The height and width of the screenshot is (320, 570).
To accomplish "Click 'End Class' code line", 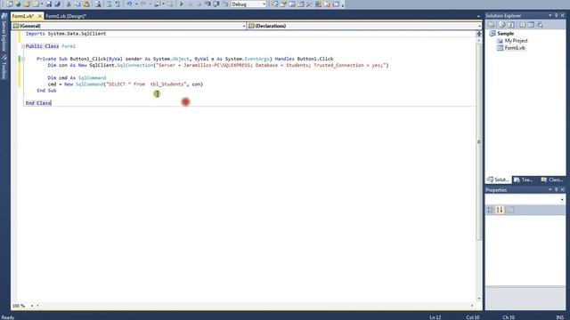I will click(x=38, y=103).
